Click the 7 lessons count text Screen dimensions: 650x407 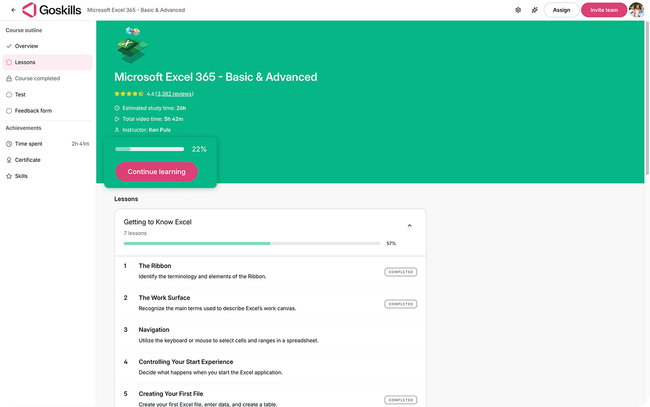[x=135, y=233]
